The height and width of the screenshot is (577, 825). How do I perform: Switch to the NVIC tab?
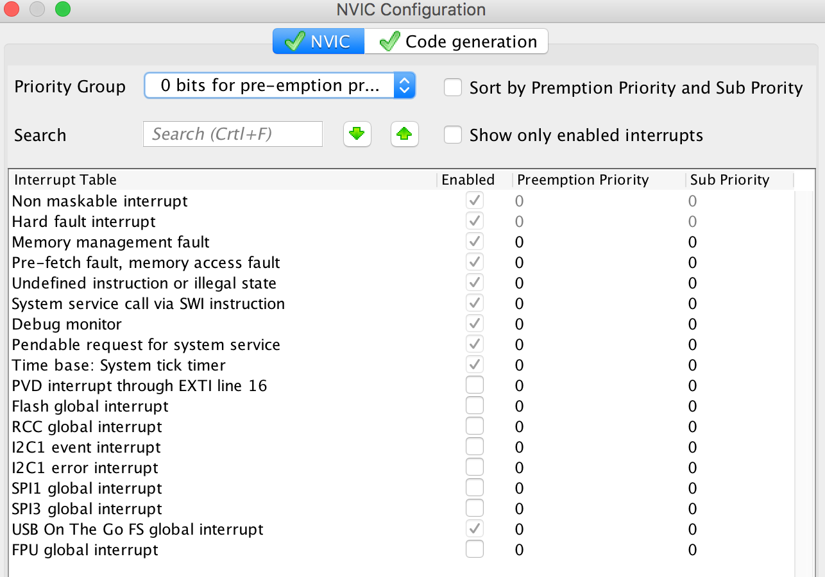tap(319, 42)
